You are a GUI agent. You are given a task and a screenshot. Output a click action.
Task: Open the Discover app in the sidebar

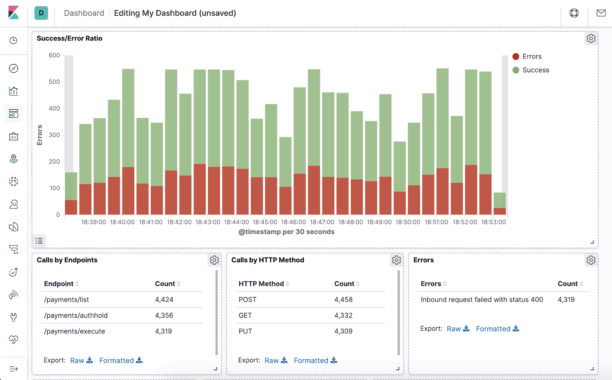tap(13, 68)
